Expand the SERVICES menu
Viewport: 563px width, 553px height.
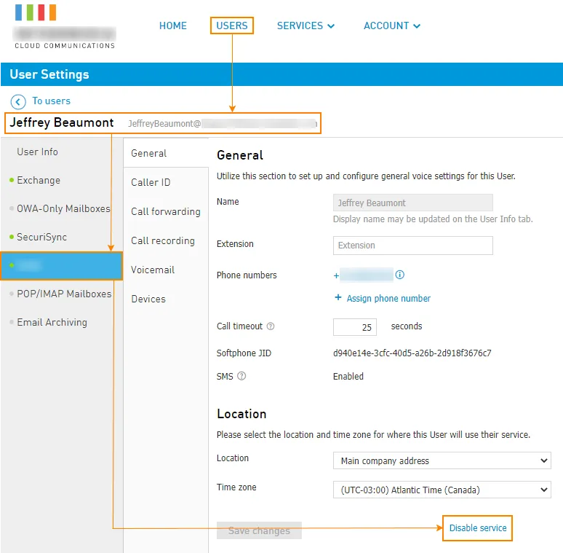click(x=306, y=26)
